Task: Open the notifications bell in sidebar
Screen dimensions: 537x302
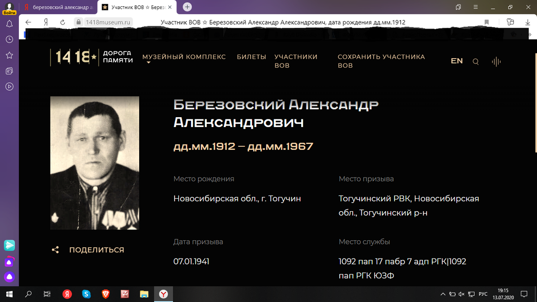Action: pos(9,24)
